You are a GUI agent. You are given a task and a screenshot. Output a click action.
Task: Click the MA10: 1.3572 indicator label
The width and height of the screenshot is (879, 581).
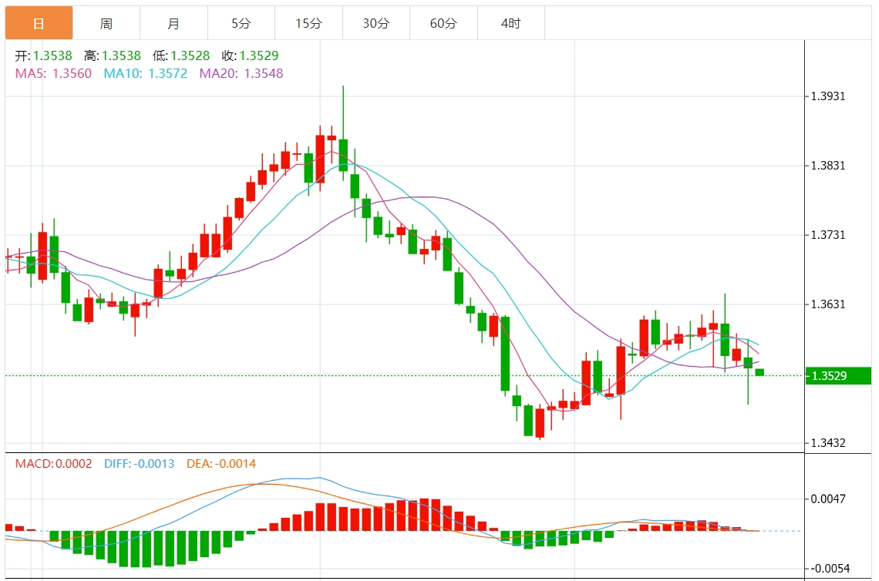pos(146,73)
